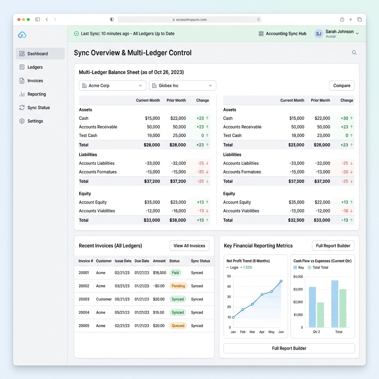Image resolution: width=379 pixels, height=379 pixels.
Task: Click the Ledgers list icon in sidebar
Action: click(22, 67)
